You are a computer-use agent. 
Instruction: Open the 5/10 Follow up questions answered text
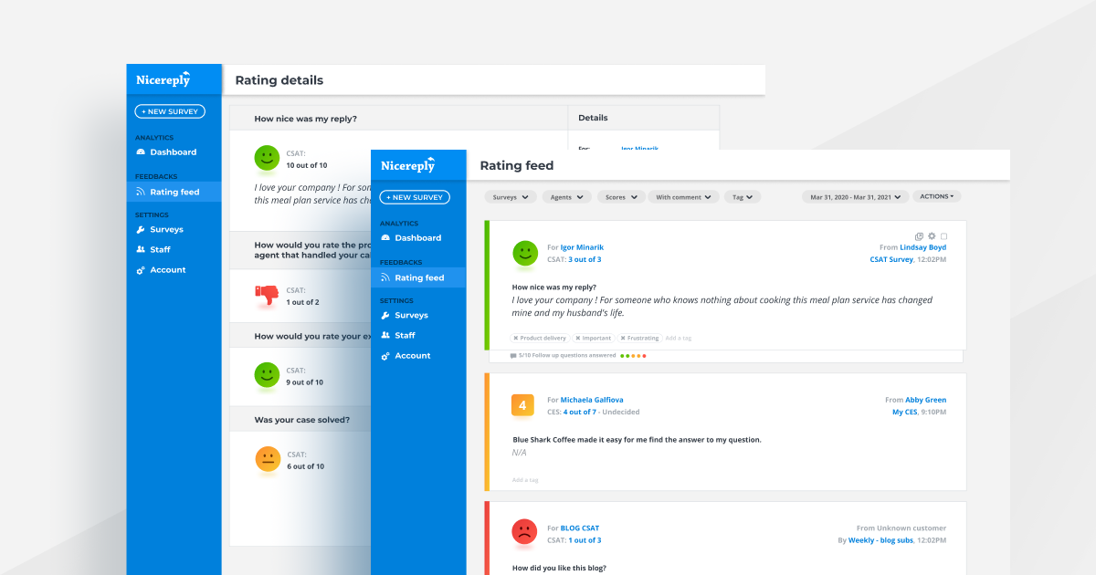coord(567,356)
